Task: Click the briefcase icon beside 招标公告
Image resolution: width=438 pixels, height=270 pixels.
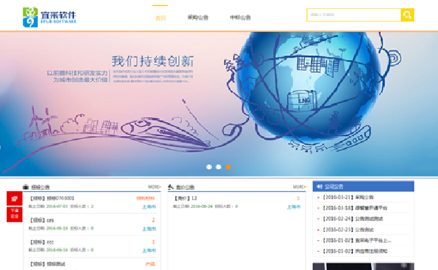Action: pyautogui.click(x=25, y=187)
